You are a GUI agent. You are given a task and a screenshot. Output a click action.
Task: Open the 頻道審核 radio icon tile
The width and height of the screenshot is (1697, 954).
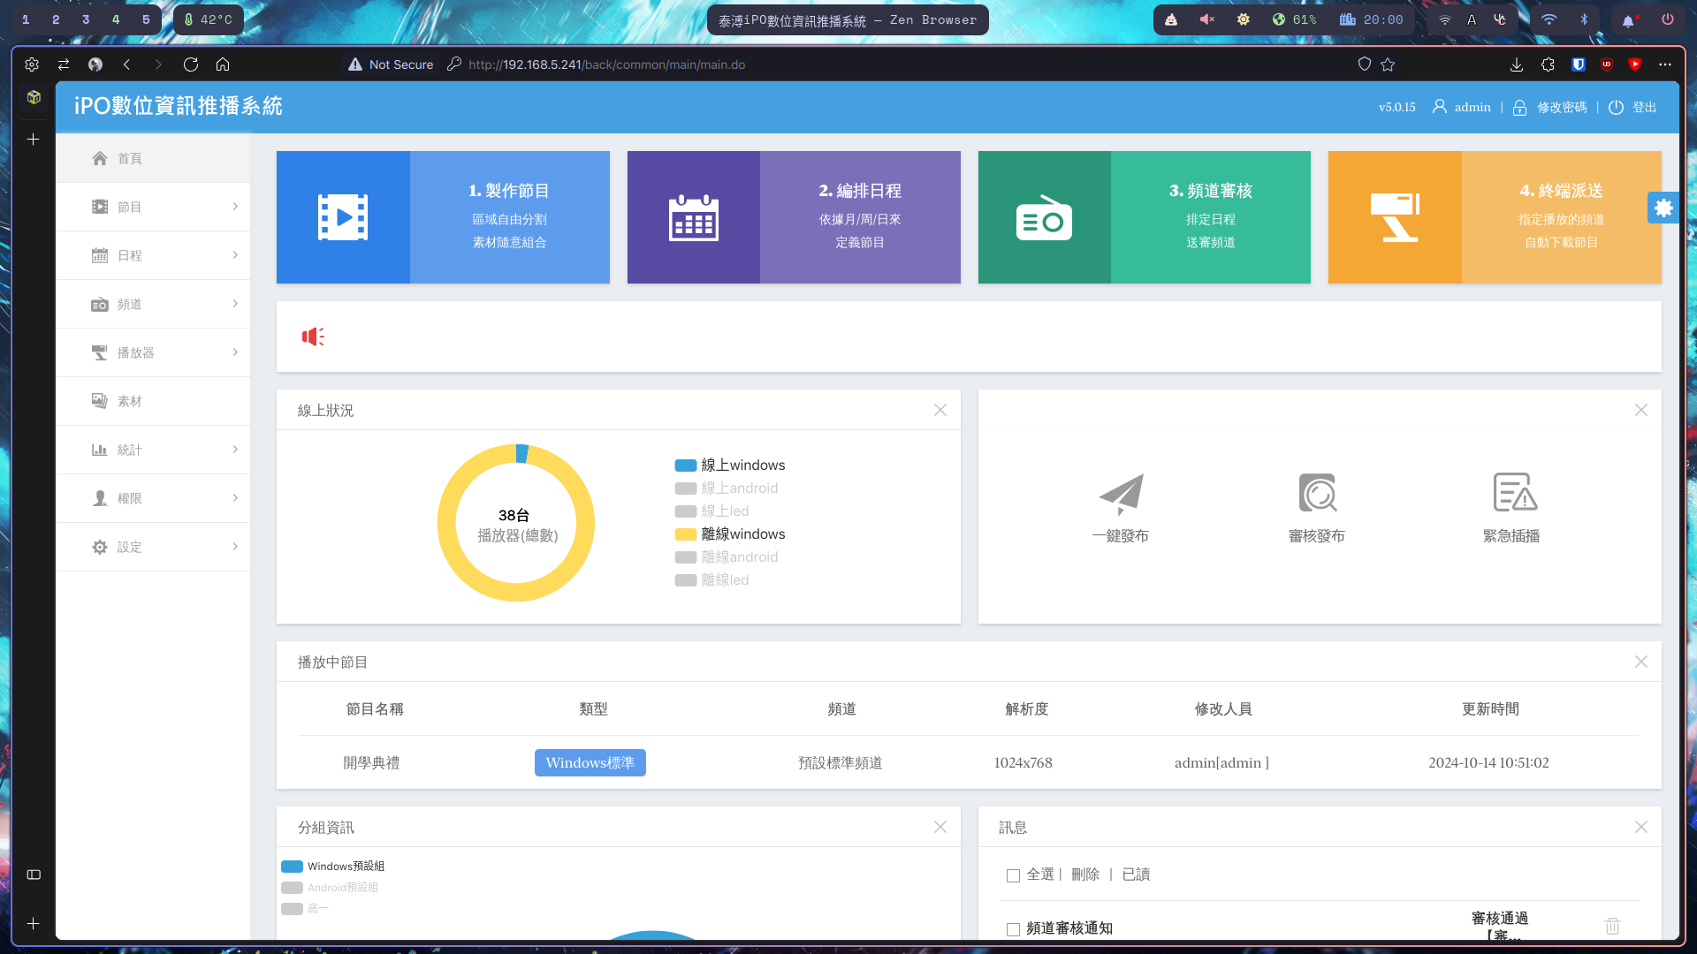click(1044, 217)
